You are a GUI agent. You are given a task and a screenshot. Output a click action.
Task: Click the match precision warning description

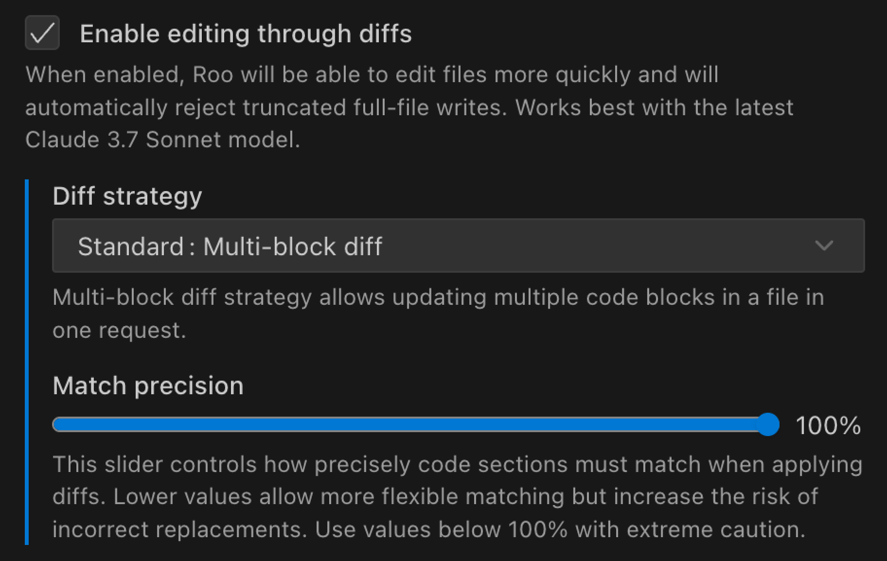pyautogui.click(x=438, y=496)
